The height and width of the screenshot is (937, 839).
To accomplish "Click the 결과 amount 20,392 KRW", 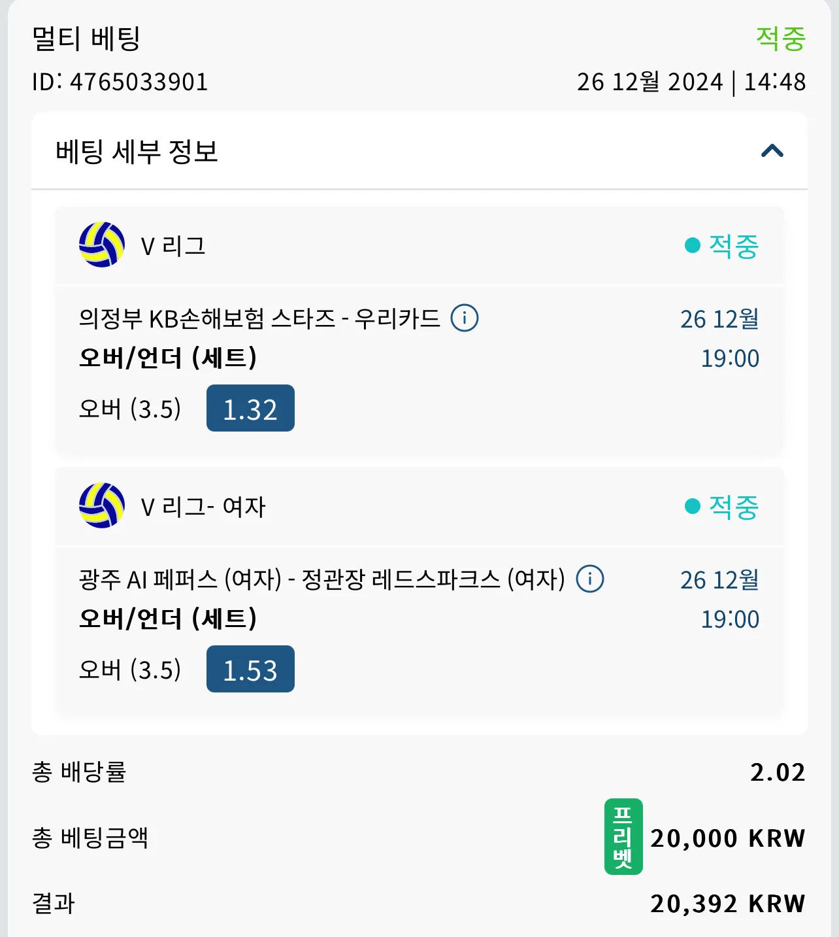I will pos(727,904).
